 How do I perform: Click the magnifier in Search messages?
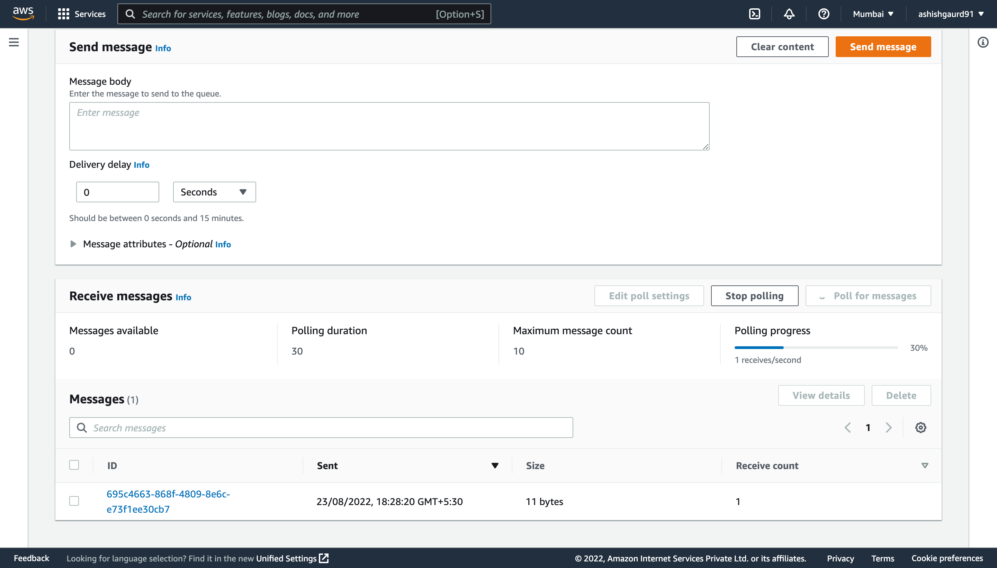tap(82, 428)
